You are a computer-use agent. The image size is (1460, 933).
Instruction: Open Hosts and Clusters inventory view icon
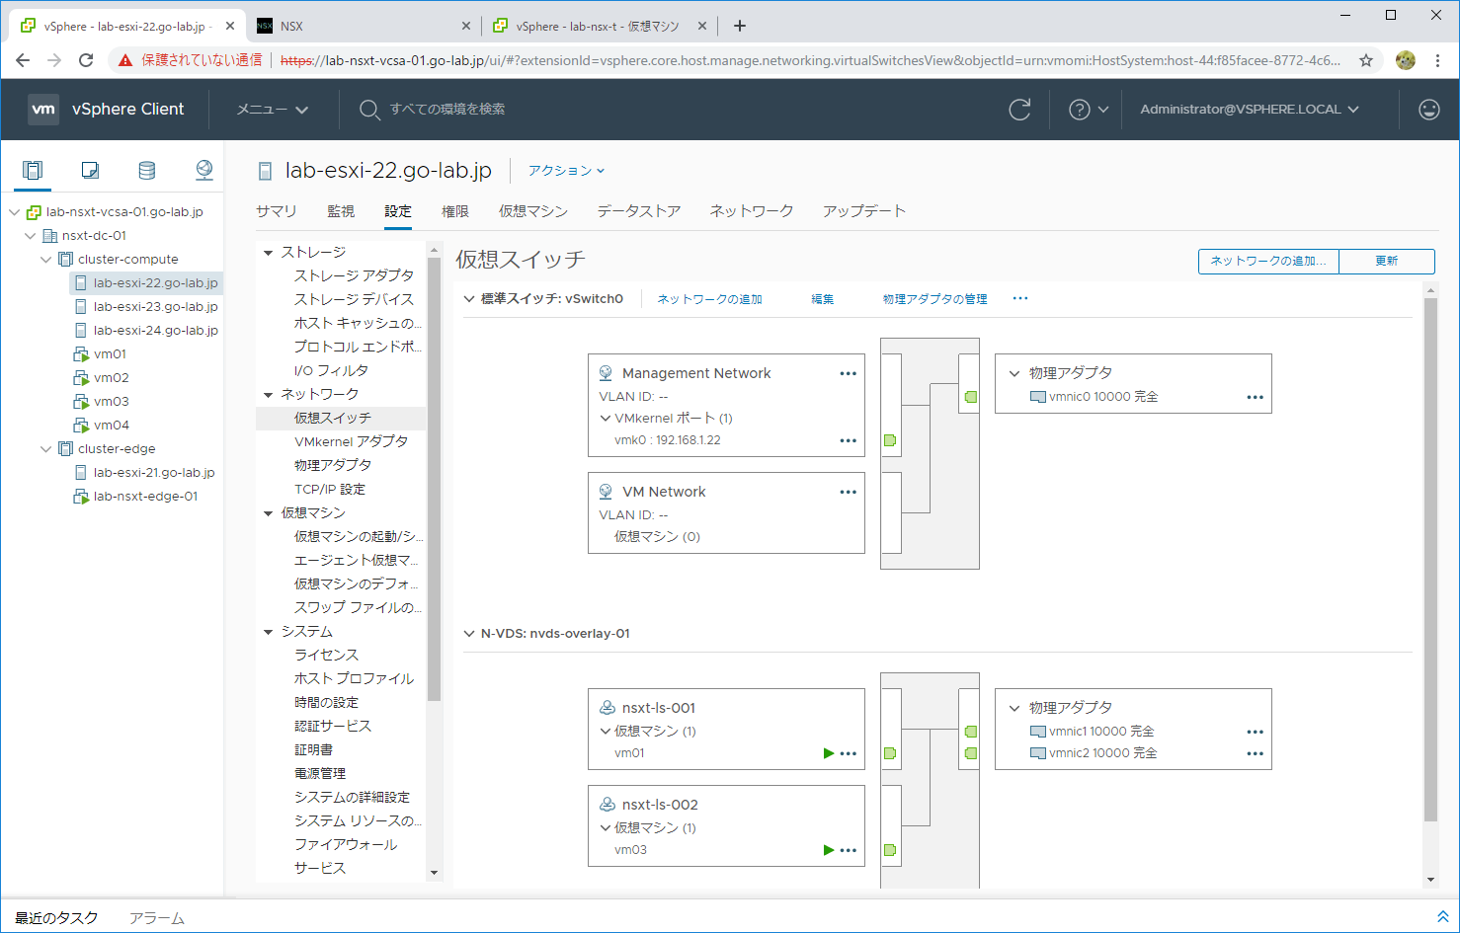(x=33, y=170)
